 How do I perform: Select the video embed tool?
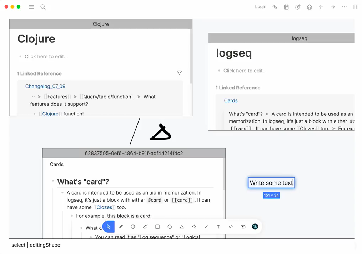(x=243, y=227)
